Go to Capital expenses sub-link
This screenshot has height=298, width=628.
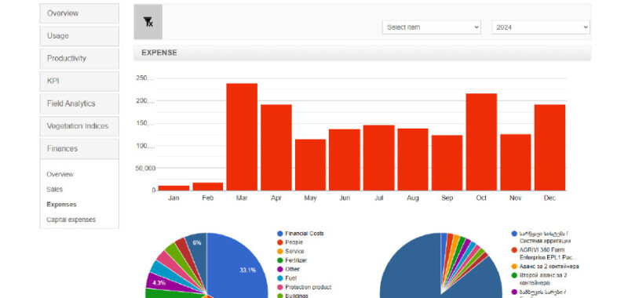point(71,220)
